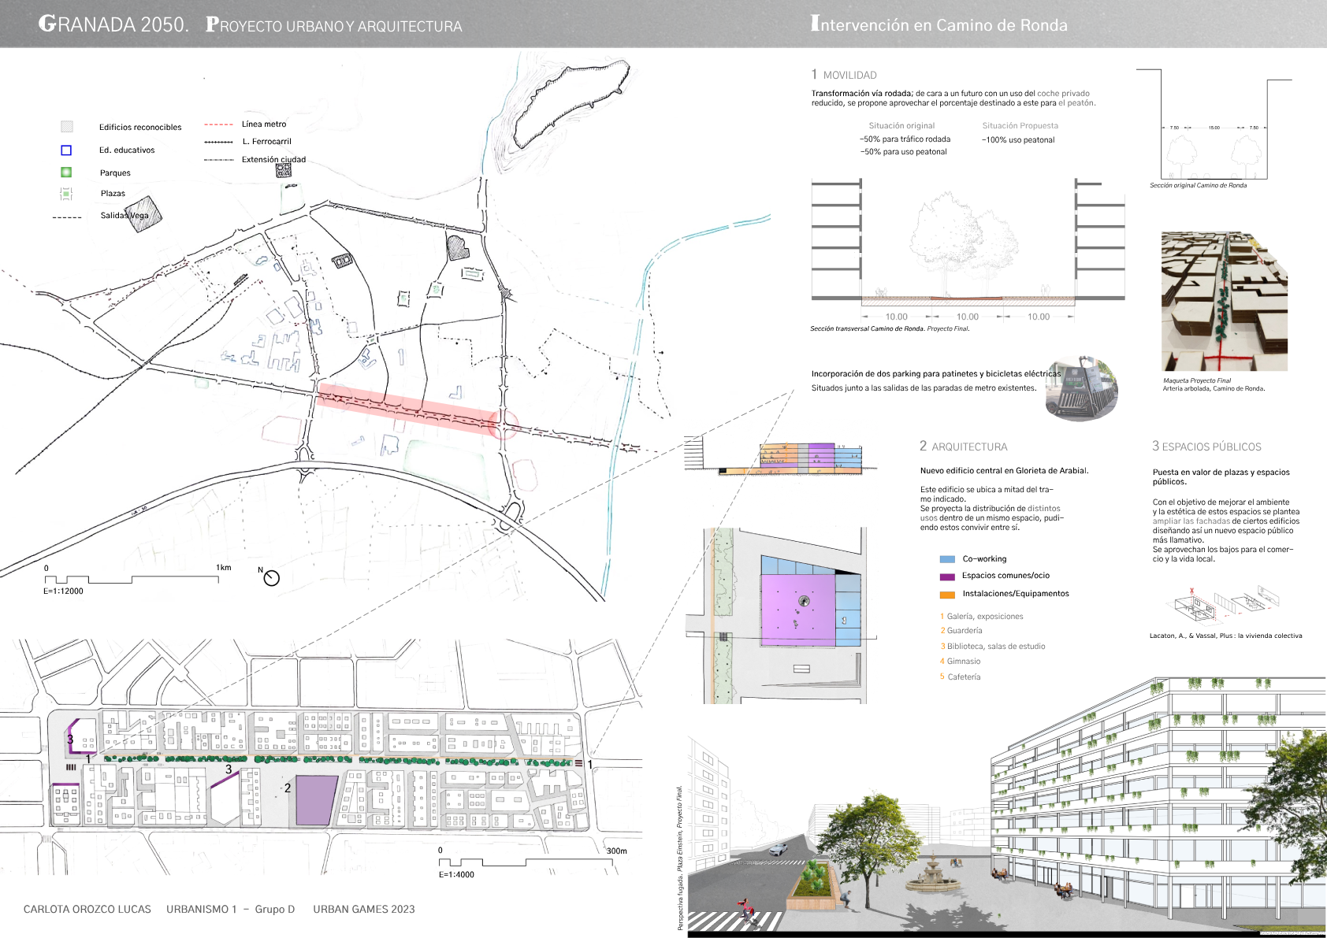The image size is (1327, 938).
Task: Open the Maqueta Proyecto Final model photo
Action: [x=1225, y=301]
